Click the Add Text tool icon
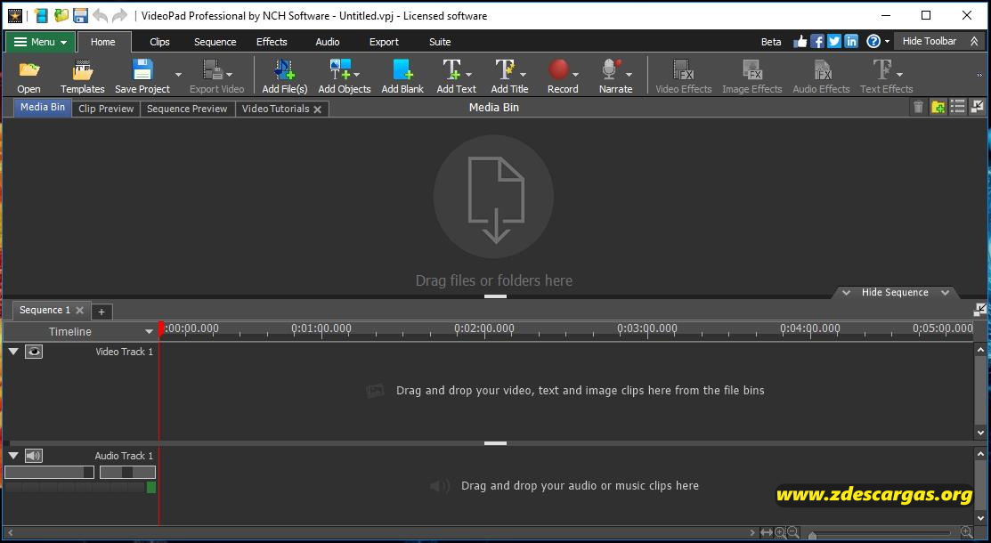 pyautogui.click(x=452, y=69)
